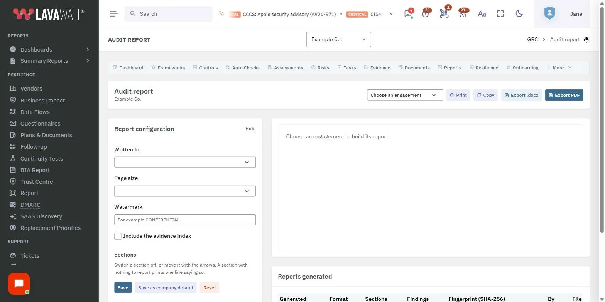Image resolution: width=605 pixels, height=302 pixels.
Task: Expand the More tab menu
Action: click(x=559, y=67)
